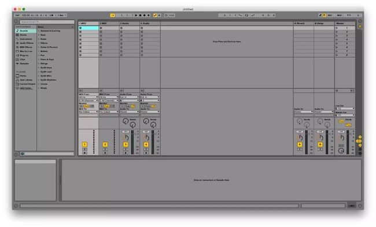Toggle return A track activator

(x=300, y=144)
